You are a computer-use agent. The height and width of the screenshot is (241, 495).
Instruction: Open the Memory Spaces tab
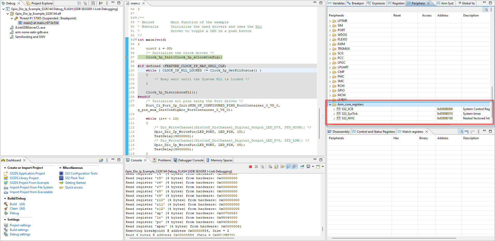[219, 160]
